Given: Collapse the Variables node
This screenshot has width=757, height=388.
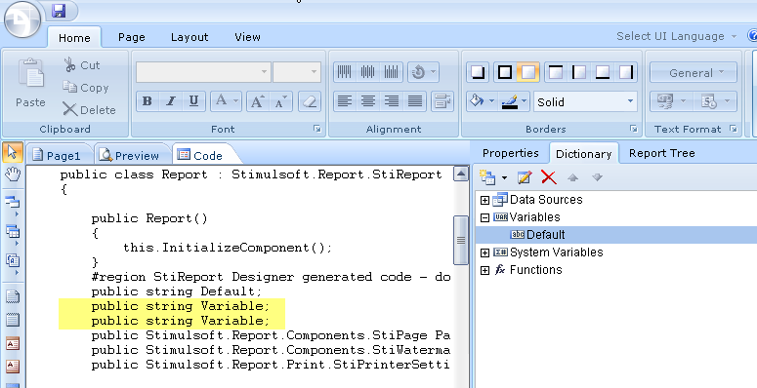Looking at the screenshot, I should point(484,217).
